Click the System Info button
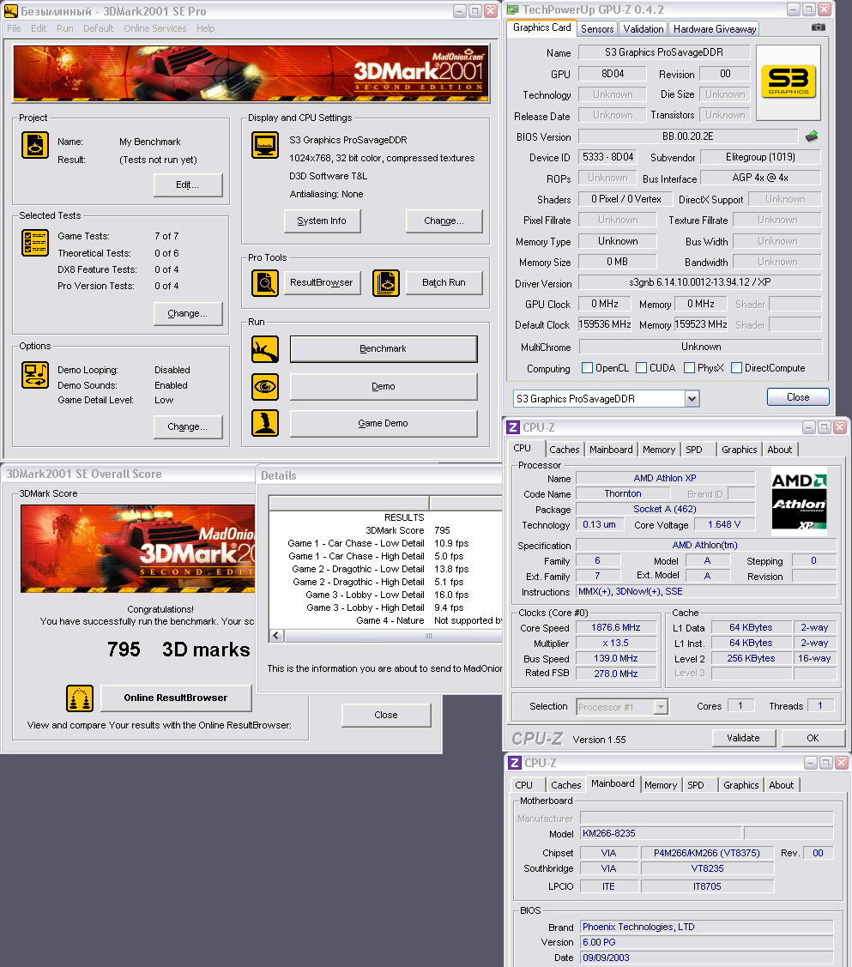 pyautogui.click(x=322, y=221)
